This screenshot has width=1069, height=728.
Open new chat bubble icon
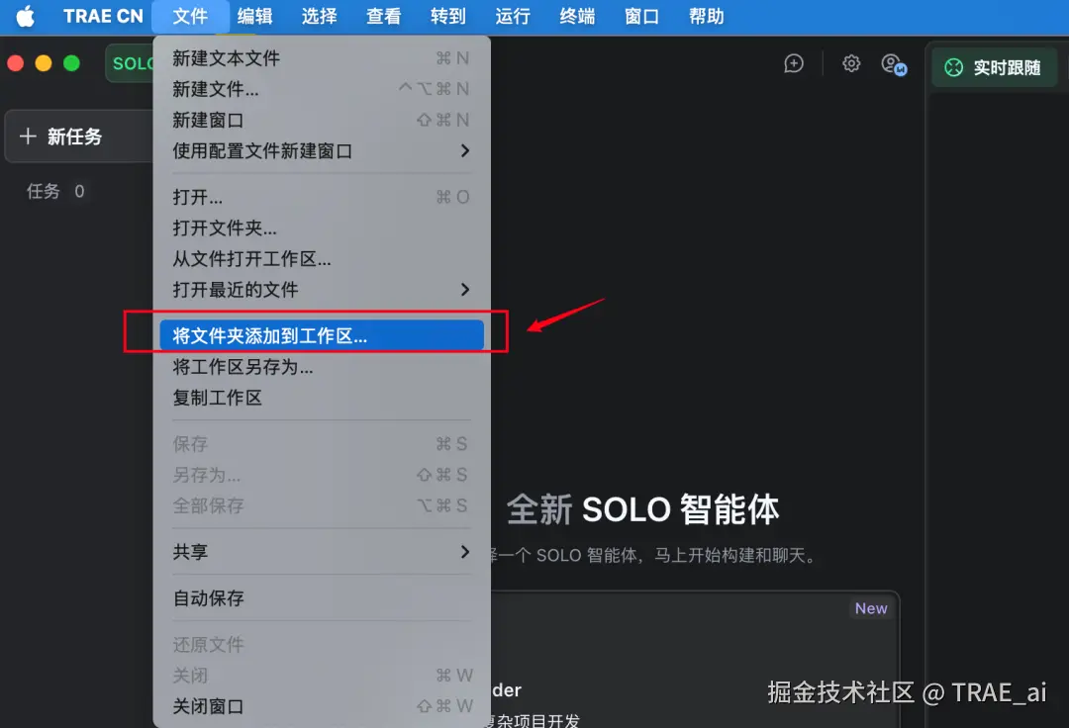[794, 64]
